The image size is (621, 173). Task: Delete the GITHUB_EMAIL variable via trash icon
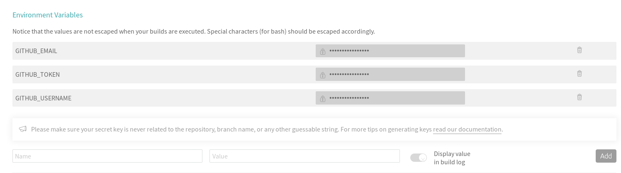579,50
